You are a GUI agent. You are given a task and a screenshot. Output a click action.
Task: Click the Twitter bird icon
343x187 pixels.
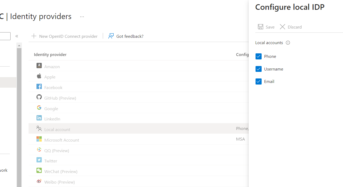[39, 160]
